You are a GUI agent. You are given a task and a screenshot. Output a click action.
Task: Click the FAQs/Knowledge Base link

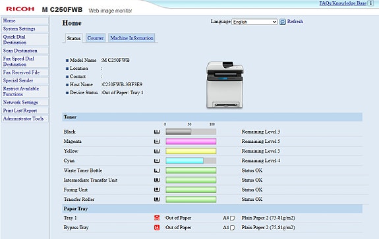click(343, 3)
